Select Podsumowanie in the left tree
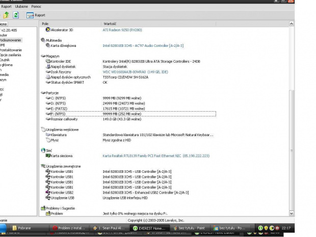Image resolution: width=316 pixels, height=237 pixels. click(x=11, y=40)
